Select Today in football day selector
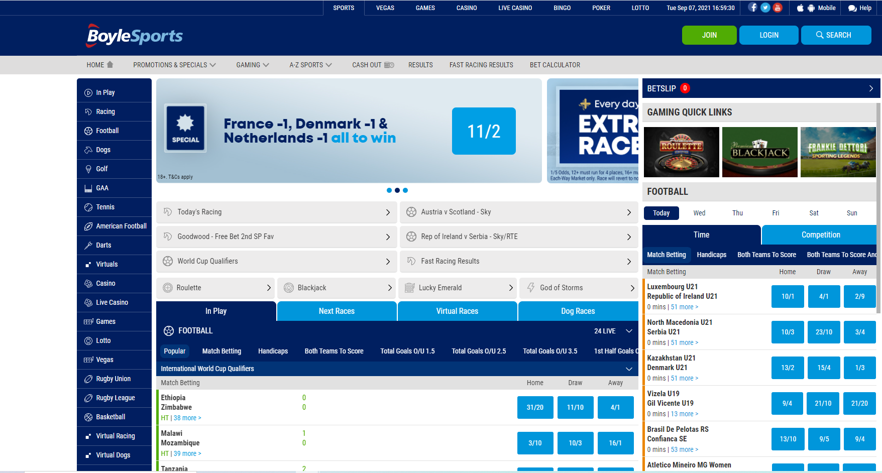Screen dimensions: 882x473 tap(661, 213)
